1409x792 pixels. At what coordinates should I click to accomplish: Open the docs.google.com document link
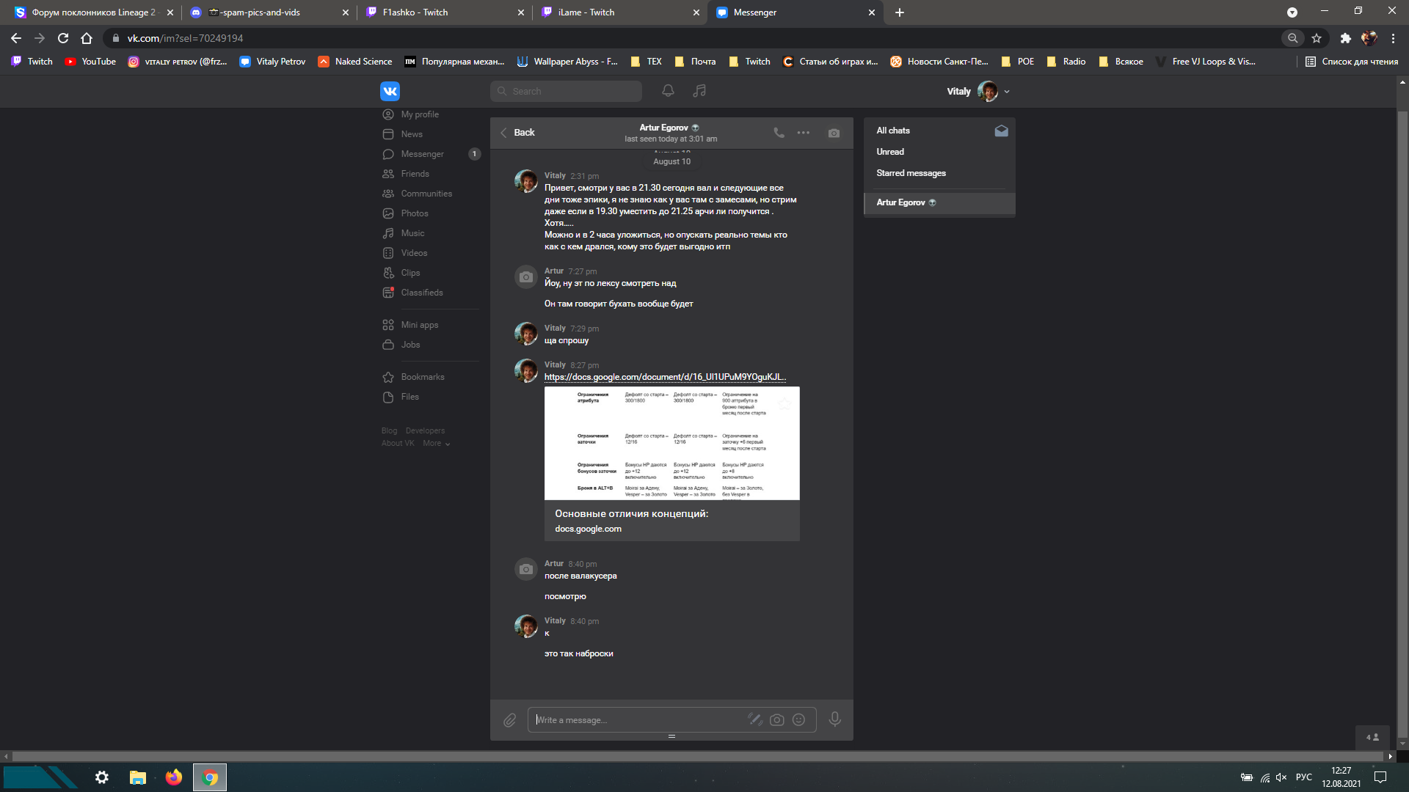click(x=664, y=377)
